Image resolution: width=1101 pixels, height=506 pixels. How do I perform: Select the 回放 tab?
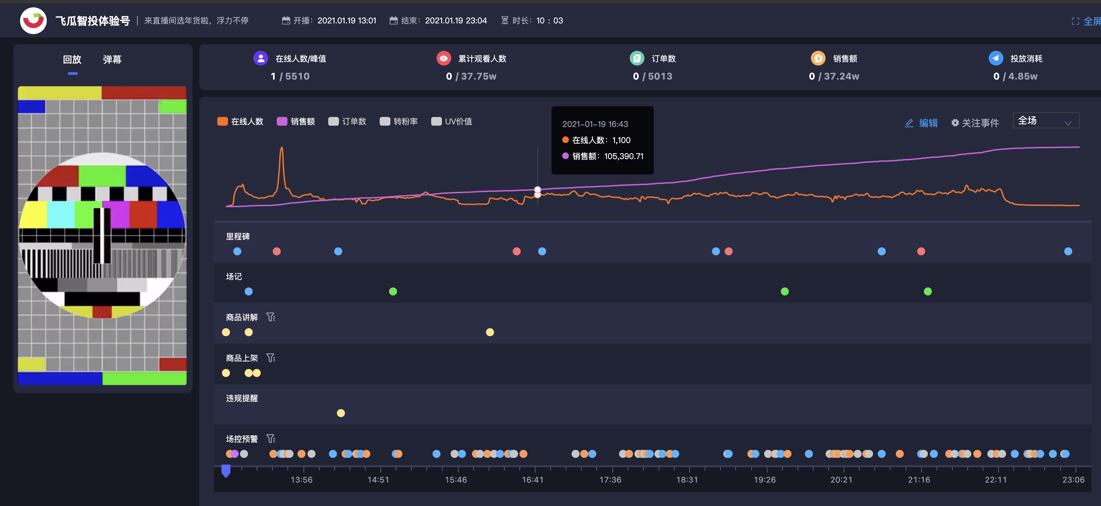coord(72,59)
